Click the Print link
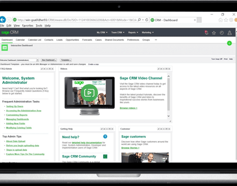237x186 pixels. [x=226, y=59]
